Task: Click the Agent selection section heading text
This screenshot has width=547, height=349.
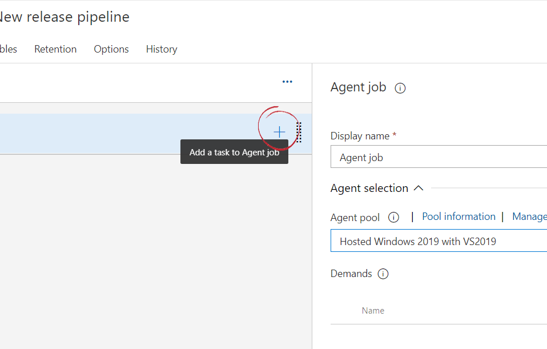Action: 369,188
